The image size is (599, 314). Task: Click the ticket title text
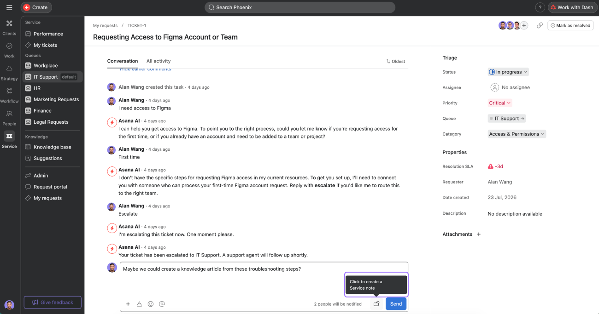(165, 37)
